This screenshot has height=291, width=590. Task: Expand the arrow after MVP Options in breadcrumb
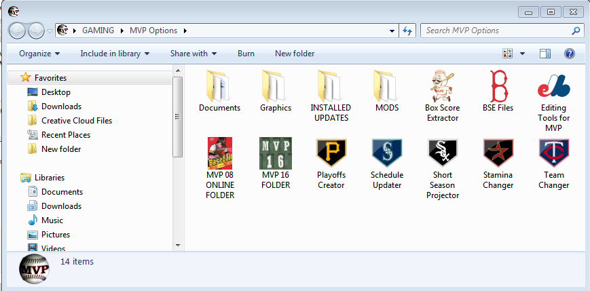click(x=185, y=31)
